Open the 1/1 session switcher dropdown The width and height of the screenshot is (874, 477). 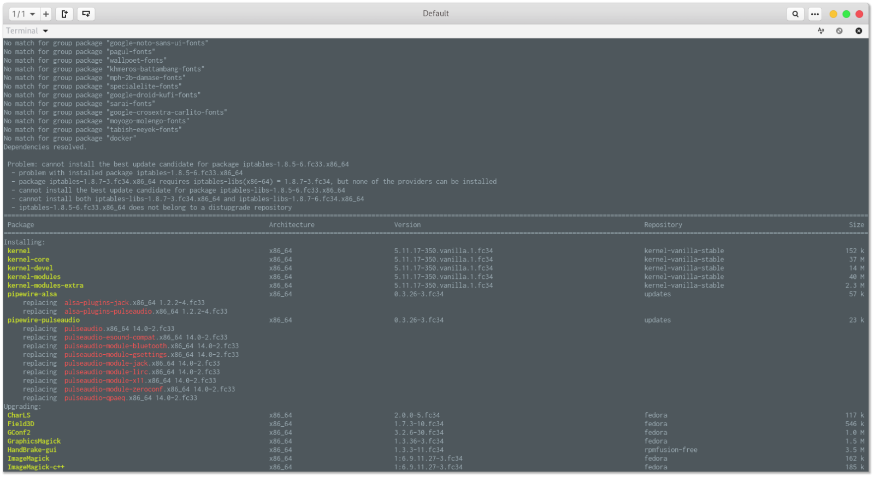[x=24, y=14]
